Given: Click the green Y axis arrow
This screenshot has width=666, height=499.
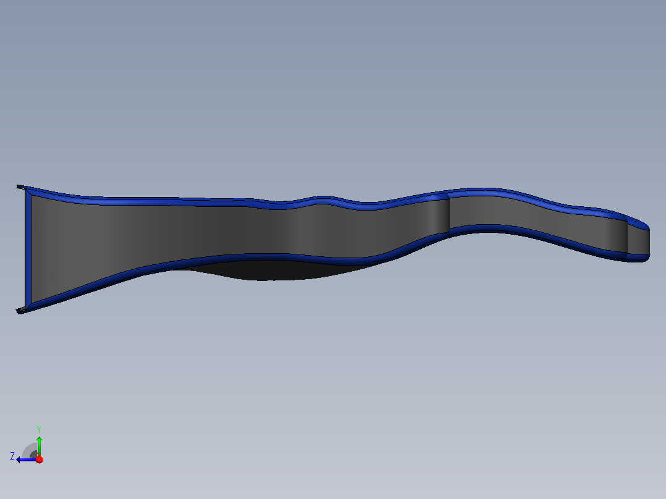Looking at the screenshot, I should coord(39,445).
